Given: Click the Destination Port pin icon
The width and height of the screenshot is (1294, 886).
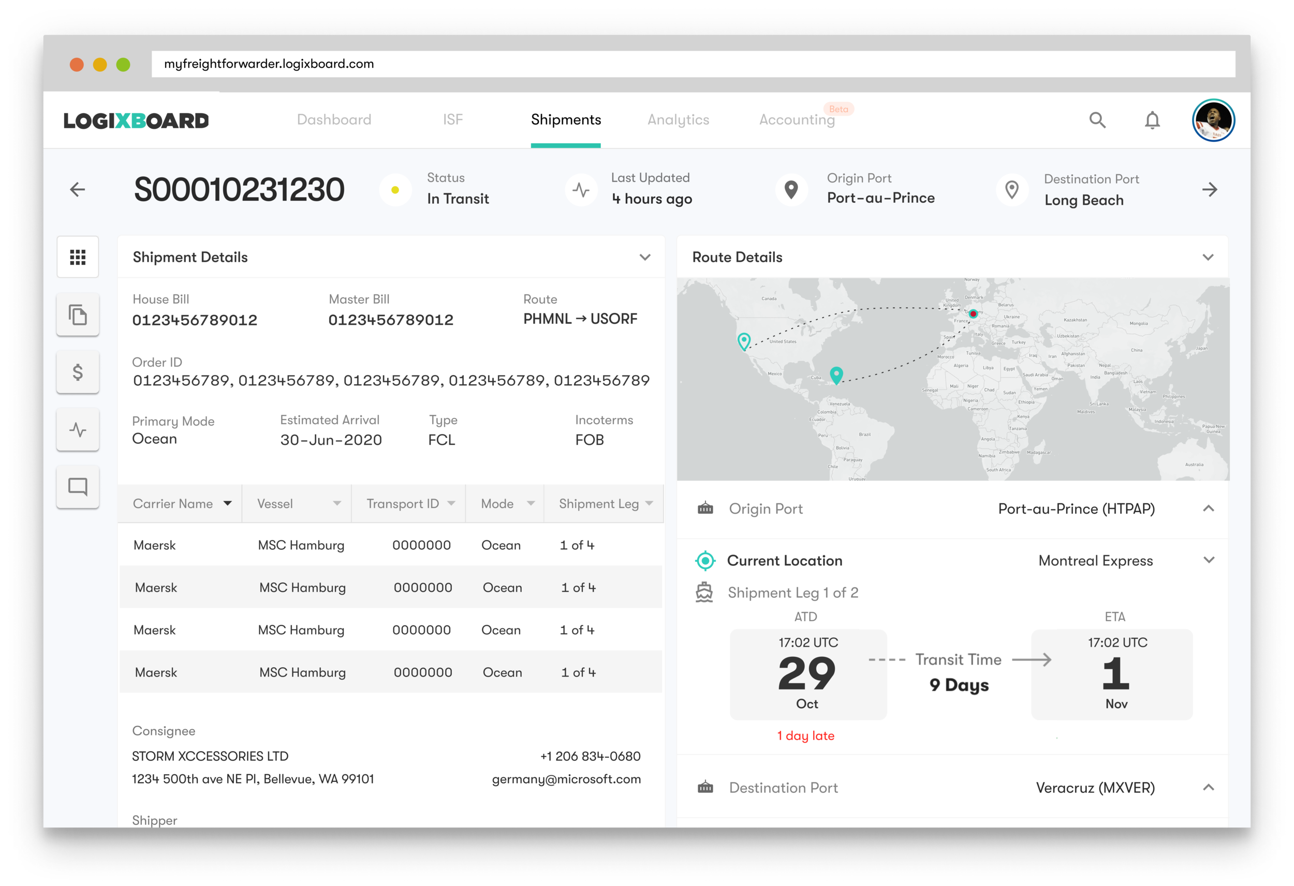Looking at the screenshot, I should tap(1012, 190).
